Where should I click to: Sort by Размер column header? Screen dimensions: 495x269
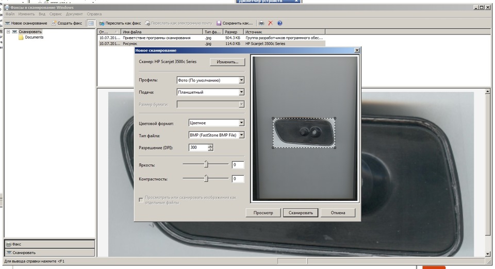(233, 32)
